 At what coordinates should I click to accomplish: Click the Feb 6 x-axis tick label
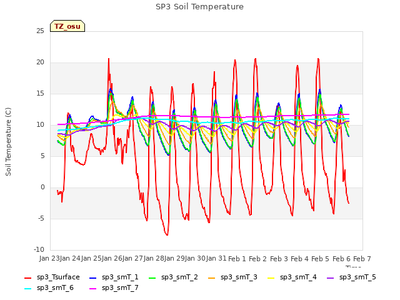point(342,259)
